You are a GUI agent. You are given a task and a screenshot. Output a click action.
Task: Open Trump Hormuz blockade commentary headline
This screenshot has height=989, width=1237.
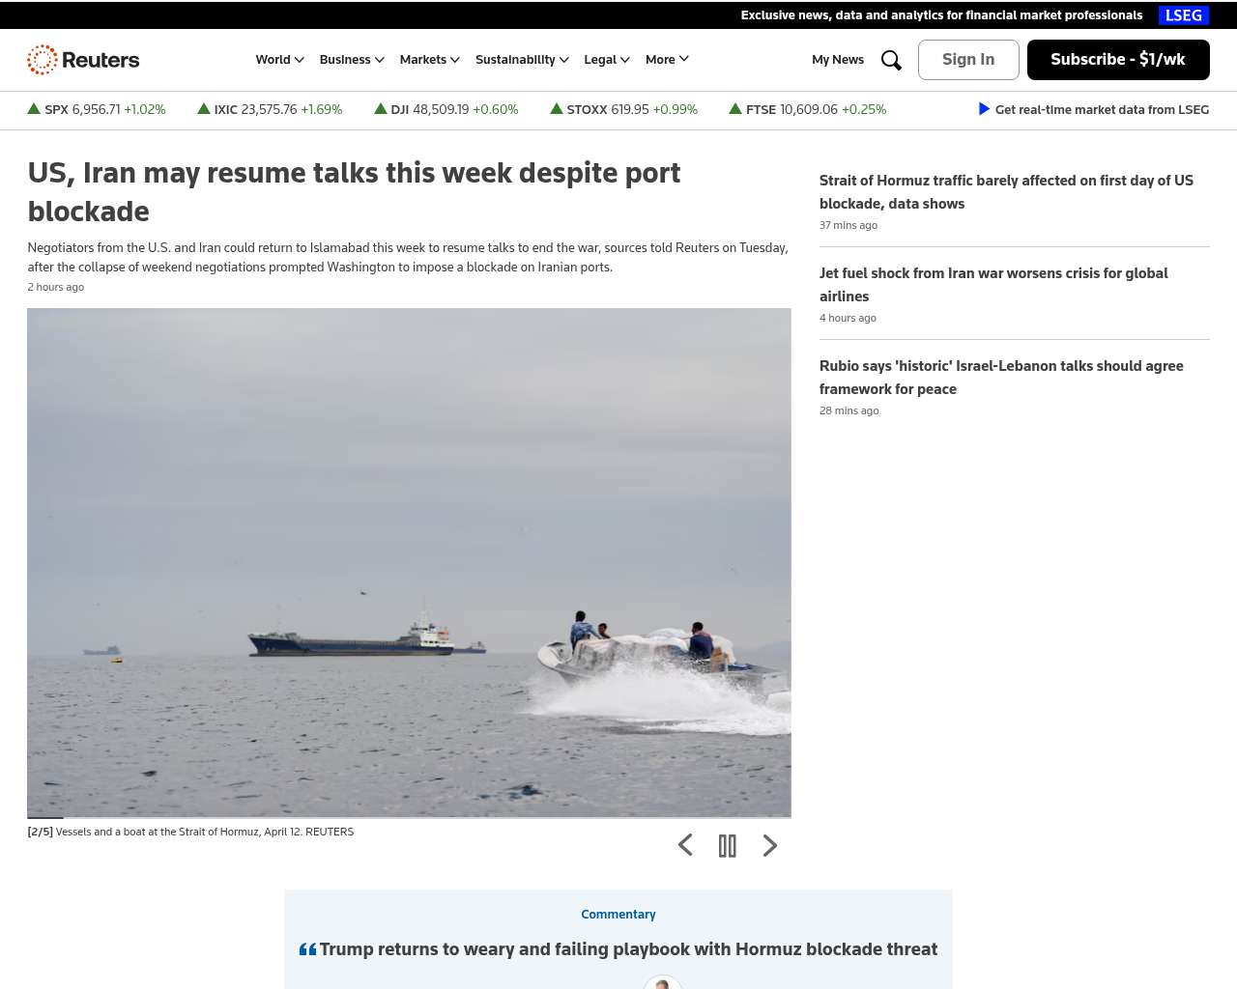tap(628, 949)
